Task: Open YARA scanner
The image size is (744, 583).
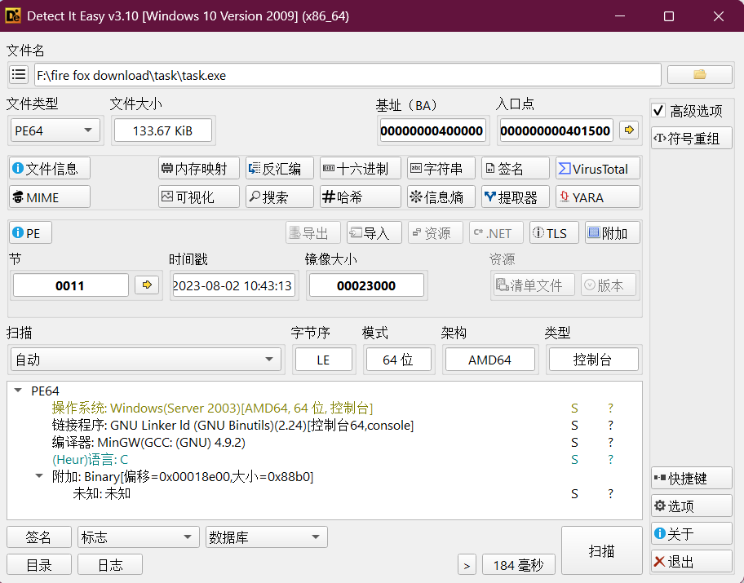Action: click(598, 197)
